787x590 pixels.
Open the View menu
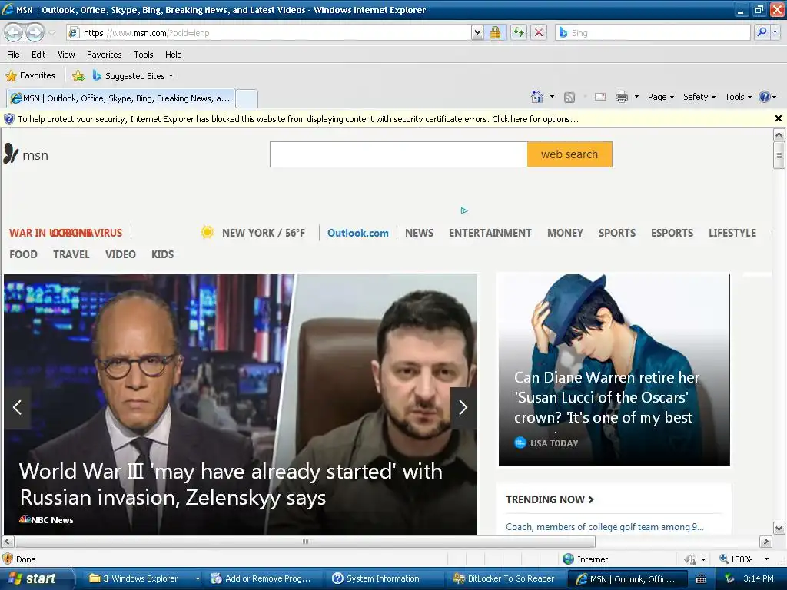pos(66,55)
